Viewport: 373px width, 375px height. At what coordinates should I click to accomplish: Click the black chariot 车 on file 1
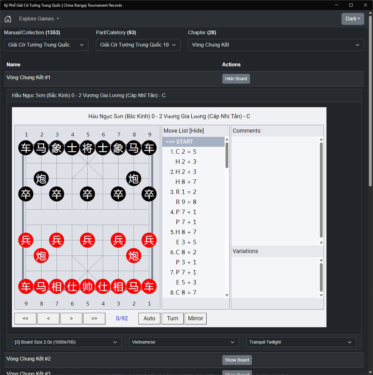(x=26, y=147)
